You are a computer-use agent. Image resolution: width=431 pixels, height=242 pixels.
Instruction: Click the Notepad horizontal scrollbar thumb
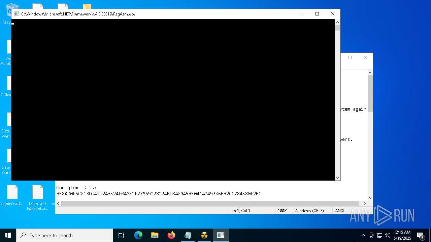pyautogui.click(x=210, y=203)
